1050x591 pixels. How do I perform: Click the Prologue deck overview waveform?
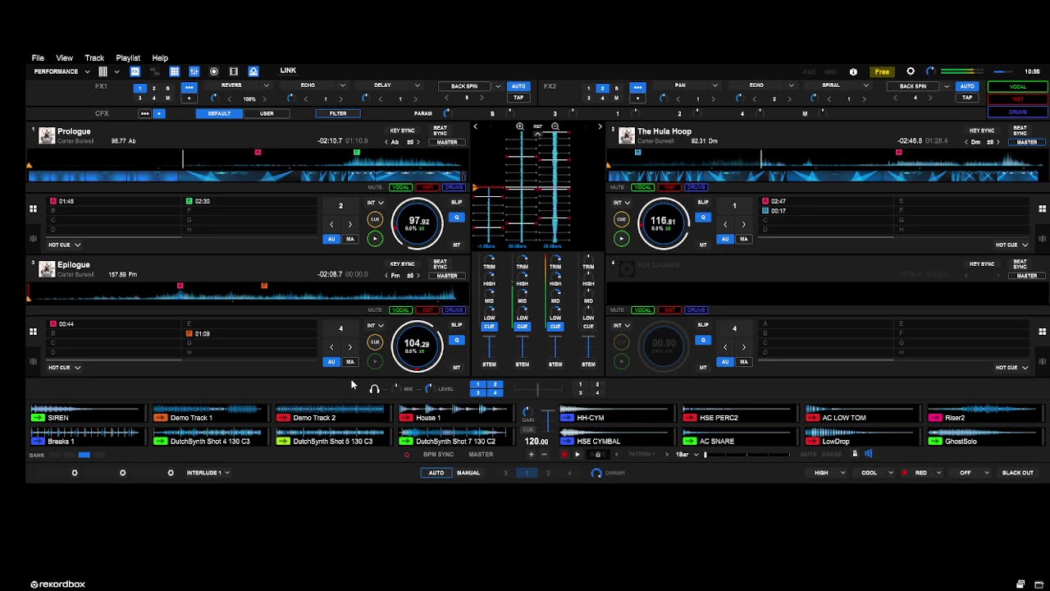point(246,160)
